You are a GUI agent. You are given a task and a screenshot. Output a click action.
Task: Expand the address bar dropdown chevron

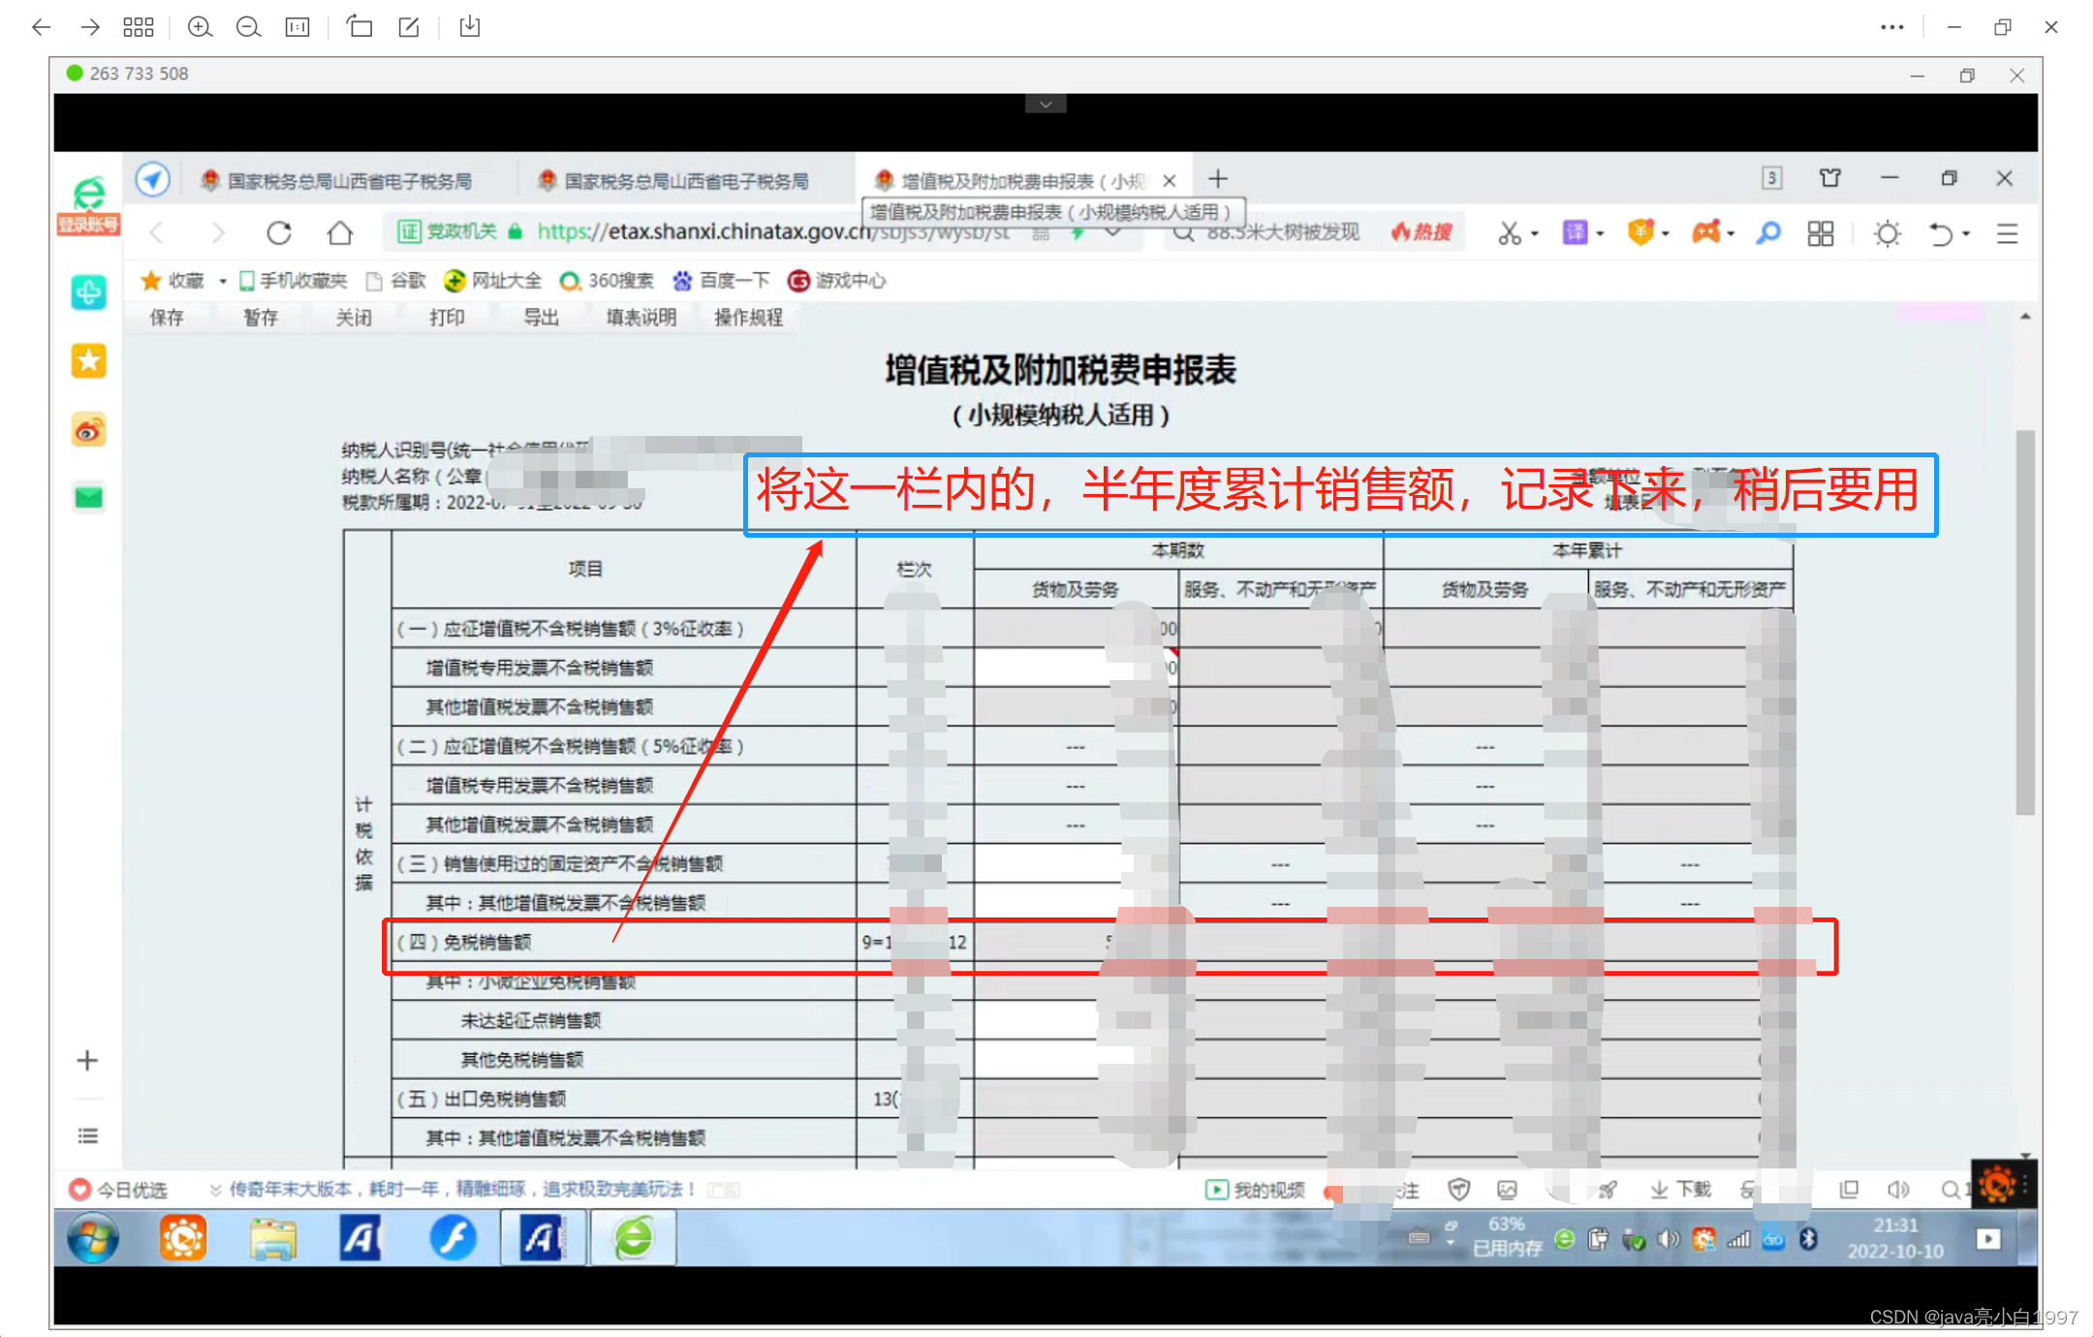pyautogui.click(x=1112, y=233)
